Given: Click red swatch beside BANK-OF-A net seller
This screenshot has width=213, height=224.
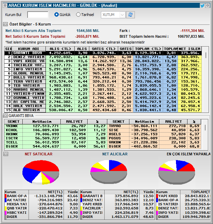Looking at the screenshot, I should [5, 196].
